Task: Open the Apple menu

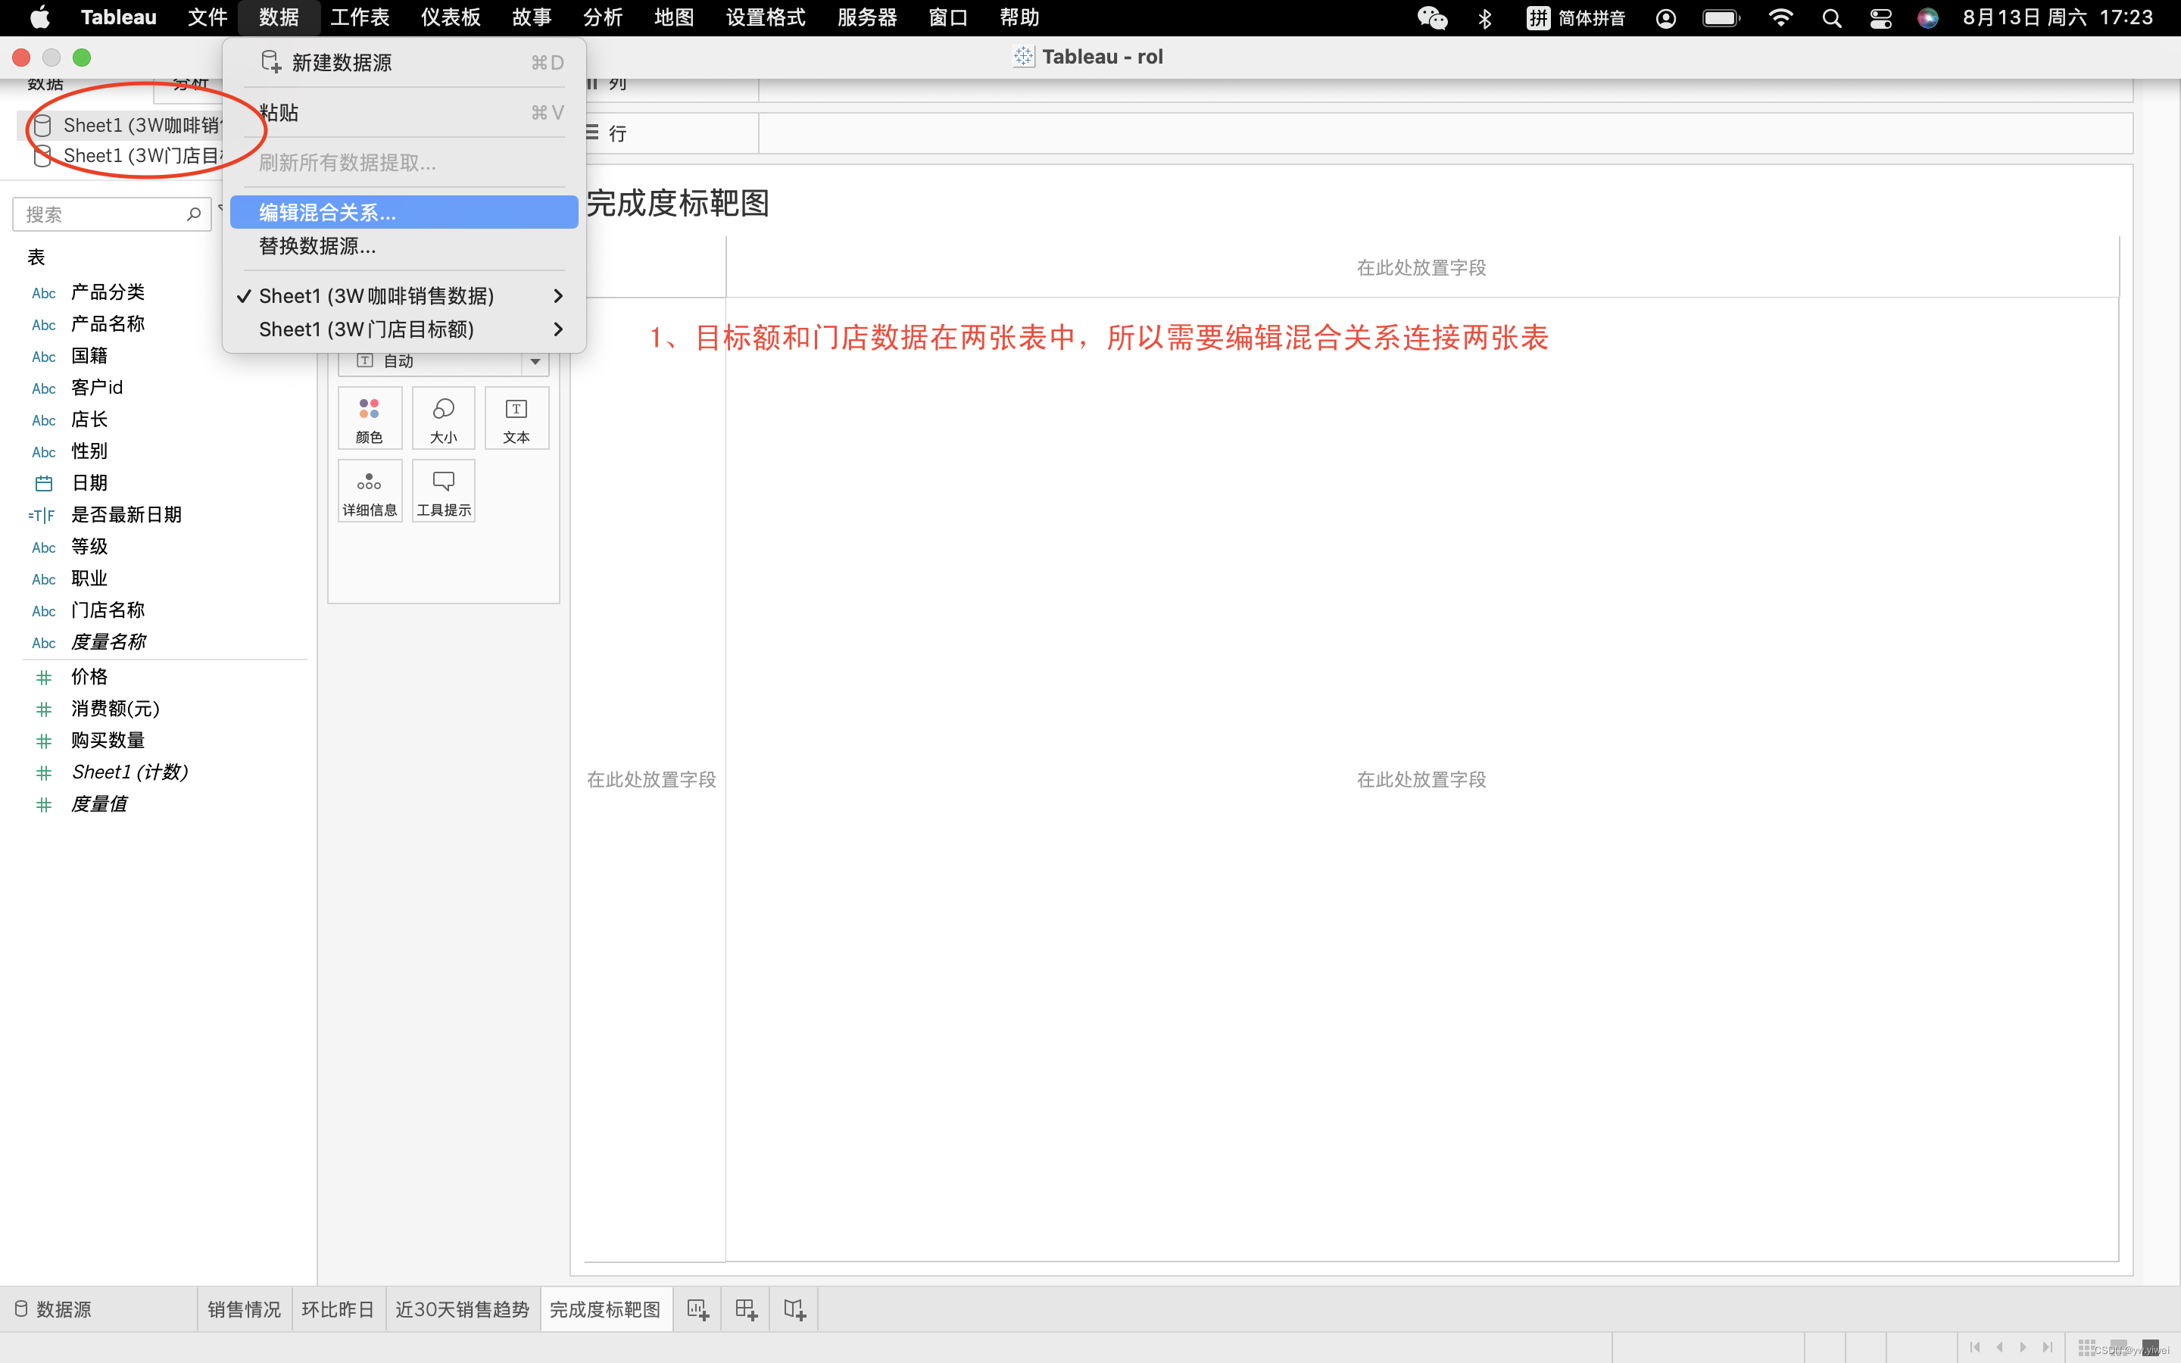Action: (x=39, y=18)
